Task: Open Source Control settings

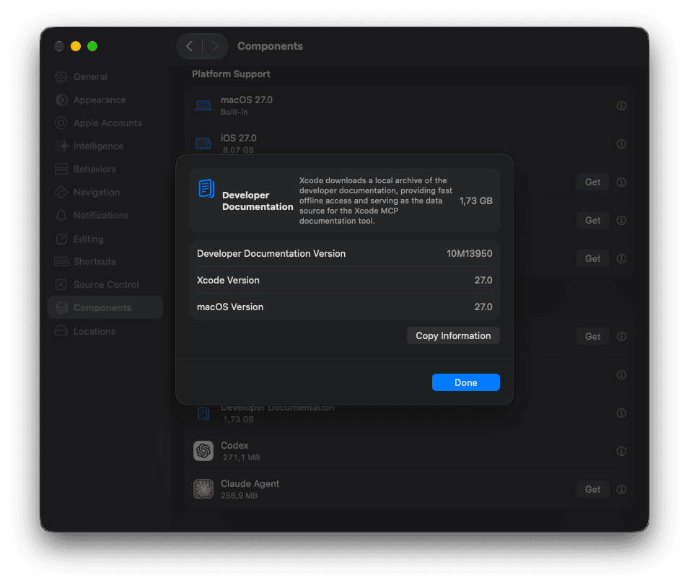Action: click(x=105, y=285)
